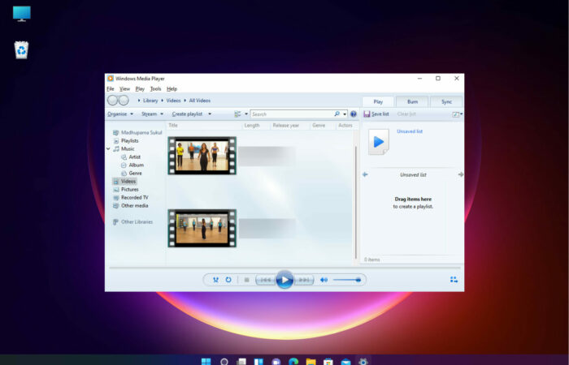The image size is (569, 365).
Task: Open the View menu
Action: pyautogui.click(x=124, y=88)
